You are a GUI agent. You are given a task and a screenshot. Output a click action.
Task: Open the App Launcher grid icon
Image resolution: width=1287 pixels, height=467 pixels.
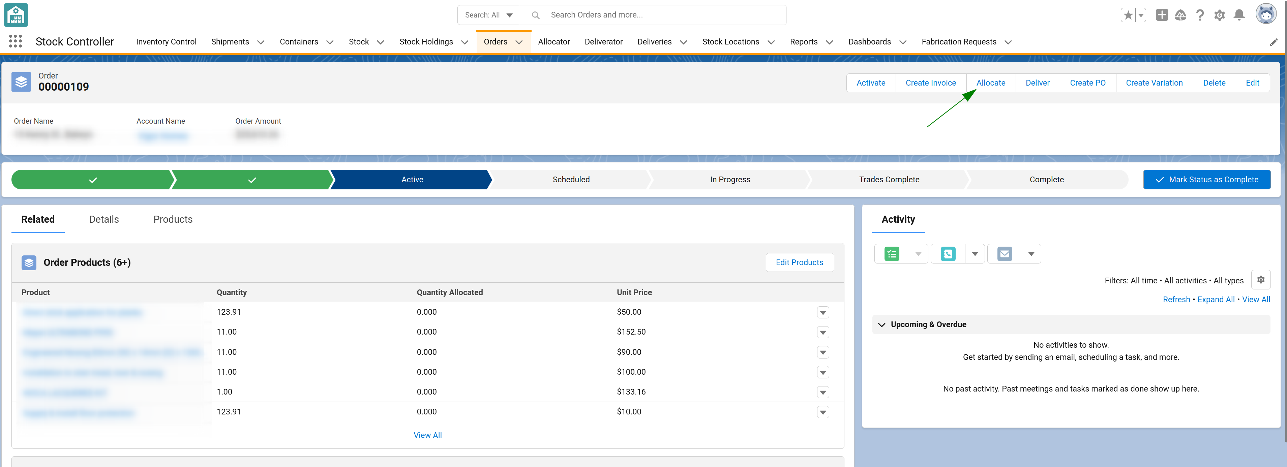pos(16,41)
